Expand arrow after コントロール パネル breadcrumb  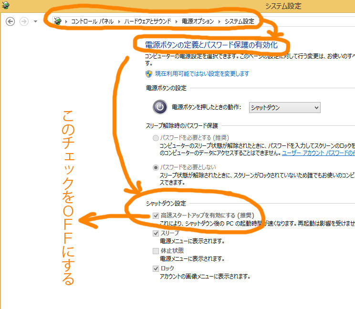tap(119, 21)
